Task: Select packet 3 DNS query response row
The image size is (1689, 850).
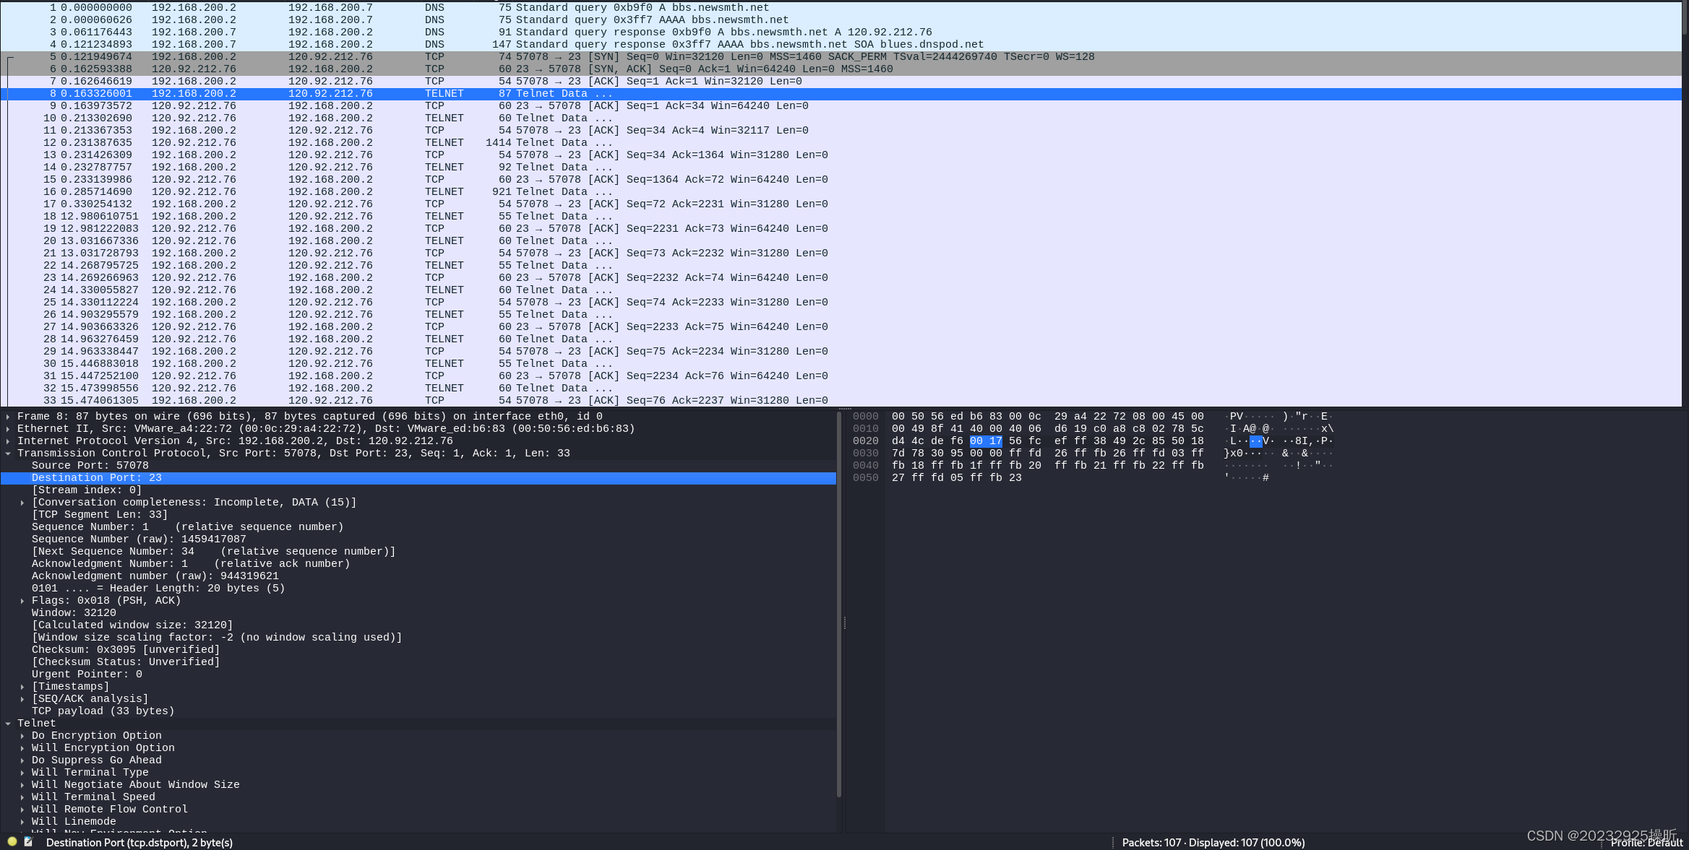Action: pos(841,32)
